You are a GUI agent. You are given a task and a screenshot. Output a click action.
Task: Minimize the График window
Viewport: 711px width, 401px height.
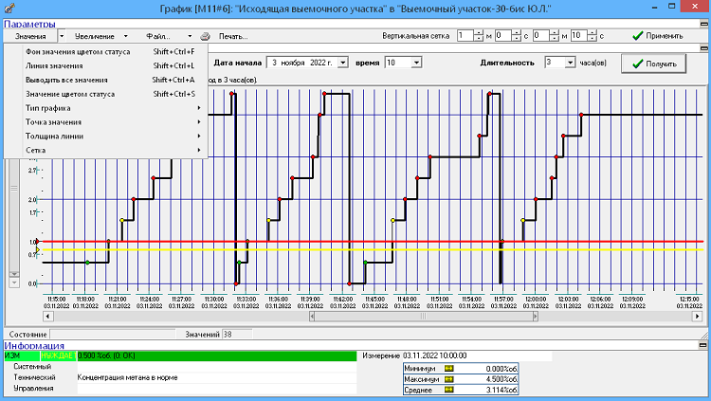(656, 8)
